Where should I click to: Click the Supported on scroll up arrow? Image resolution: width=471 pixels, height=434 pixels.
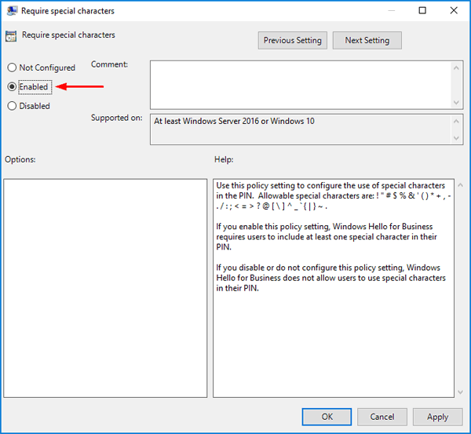click(x=456, y=122)
